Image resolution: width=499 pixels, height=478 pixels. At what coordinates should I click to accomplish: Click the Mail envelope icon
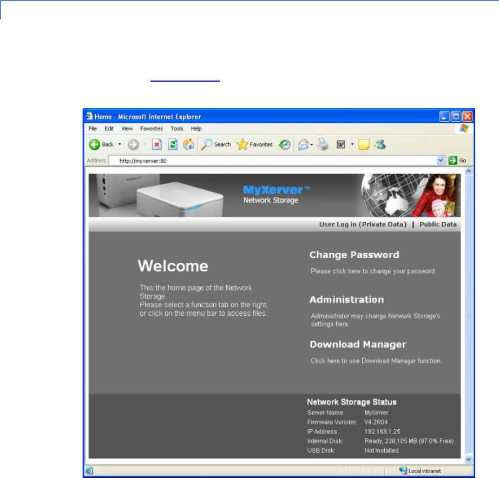[x=303, y=145]
